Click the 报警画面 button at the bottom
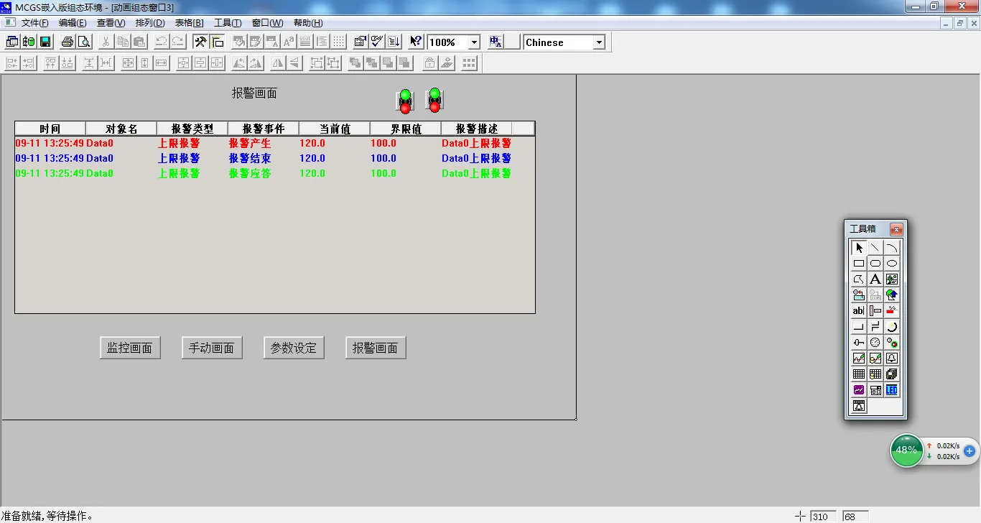 [376, 348]
